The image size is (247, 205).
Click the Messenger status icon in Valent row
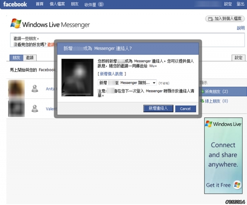click(35, 108)
